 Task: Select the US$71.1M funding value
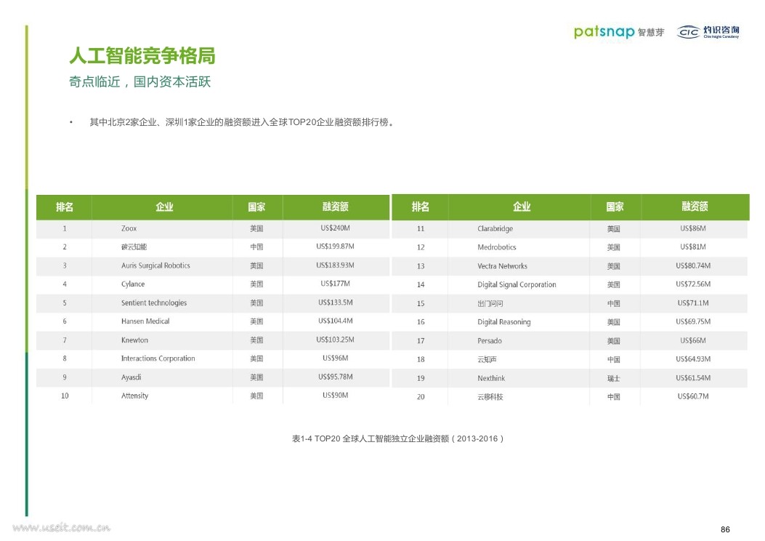[693, 303]
